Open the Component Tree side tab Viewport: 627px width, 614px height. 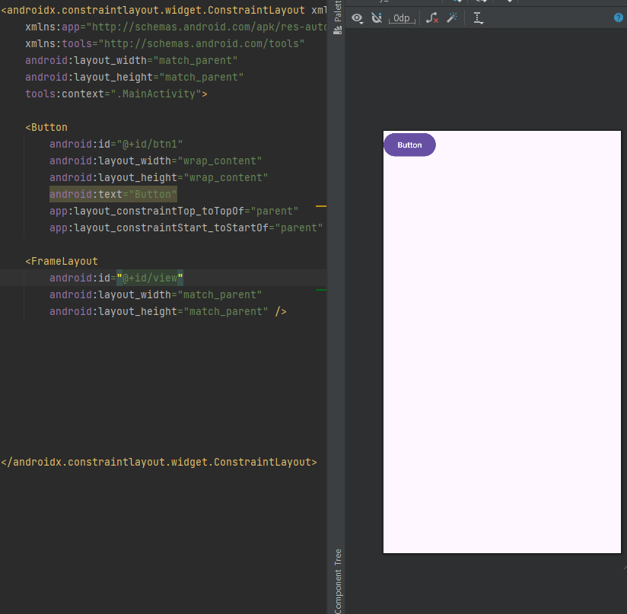[339, 581]
